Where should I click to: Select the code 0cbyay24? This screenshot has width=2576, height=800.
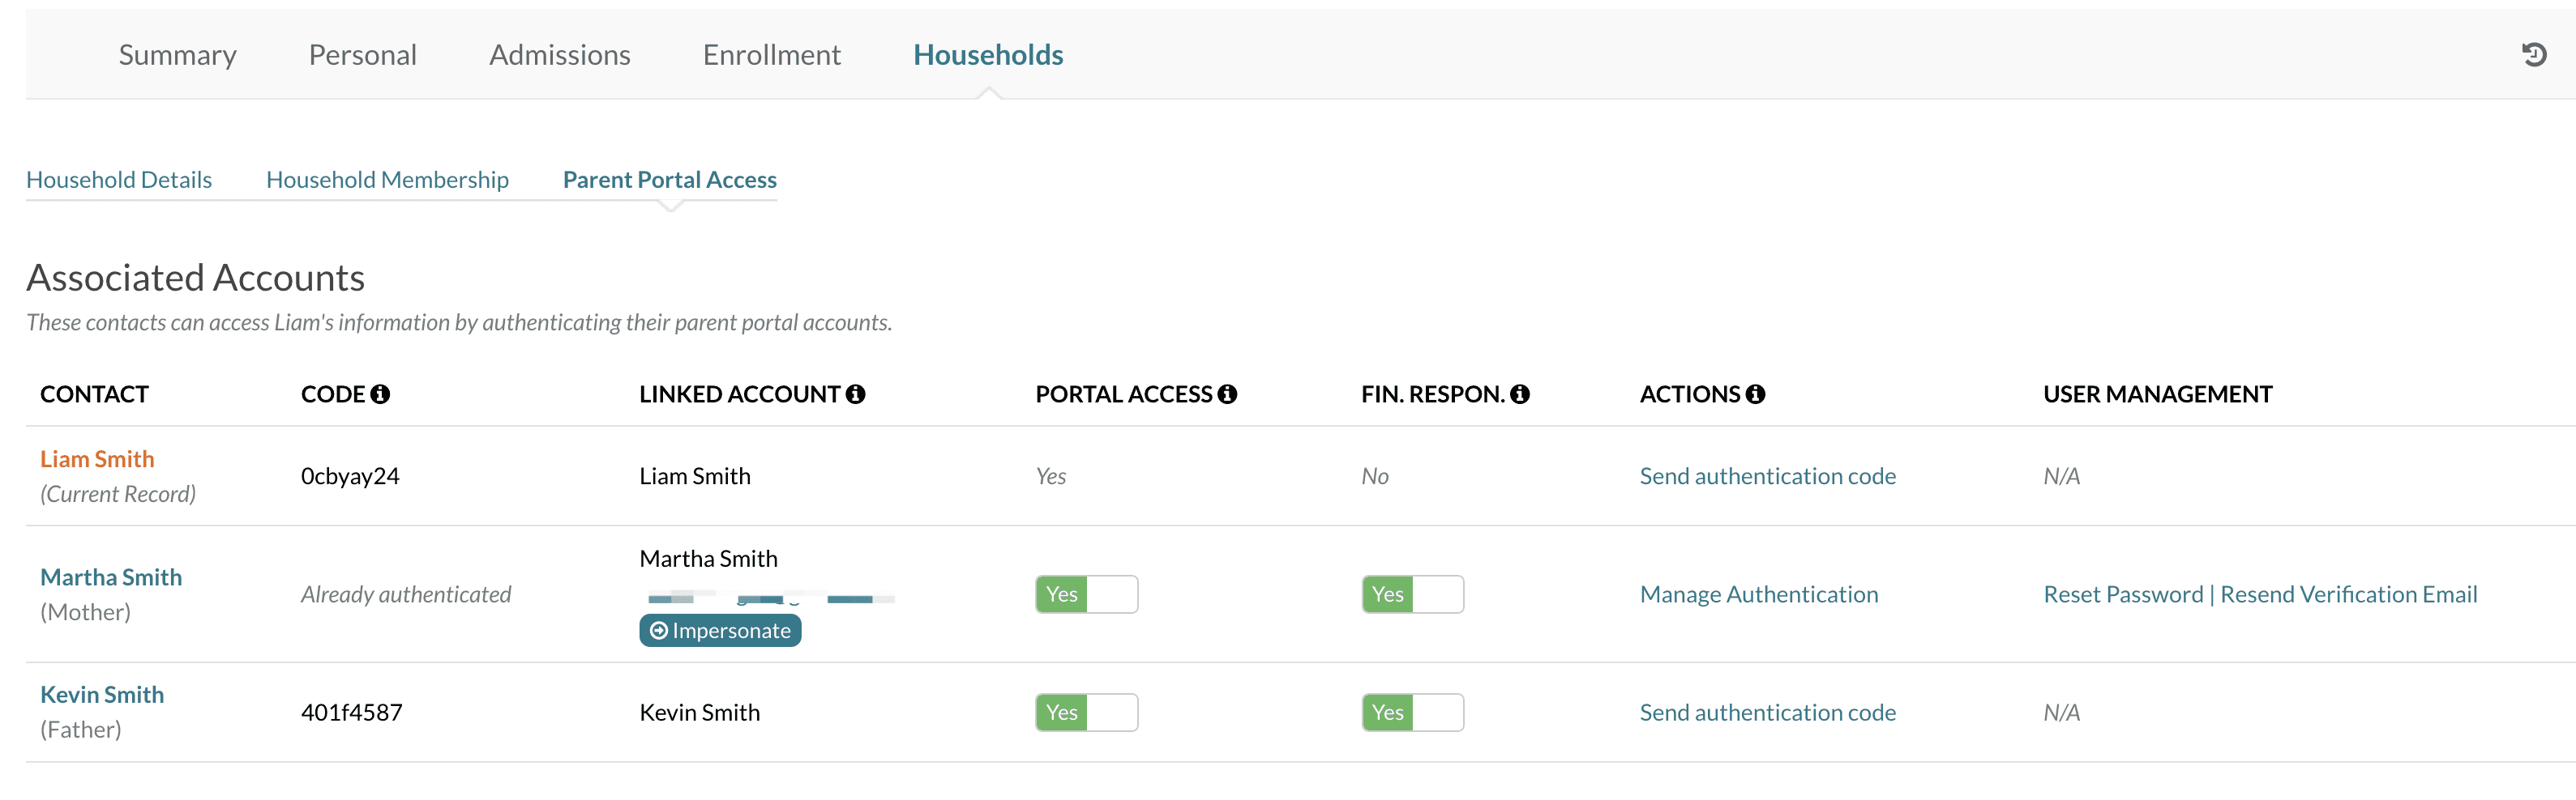pos(350,476)
